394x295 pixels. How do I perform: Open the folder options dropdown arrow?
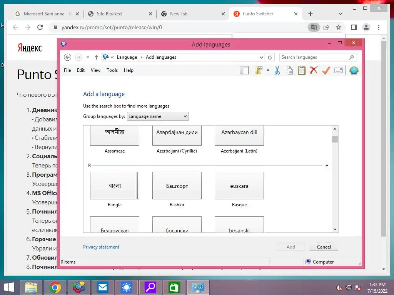(x=268, y=71)
